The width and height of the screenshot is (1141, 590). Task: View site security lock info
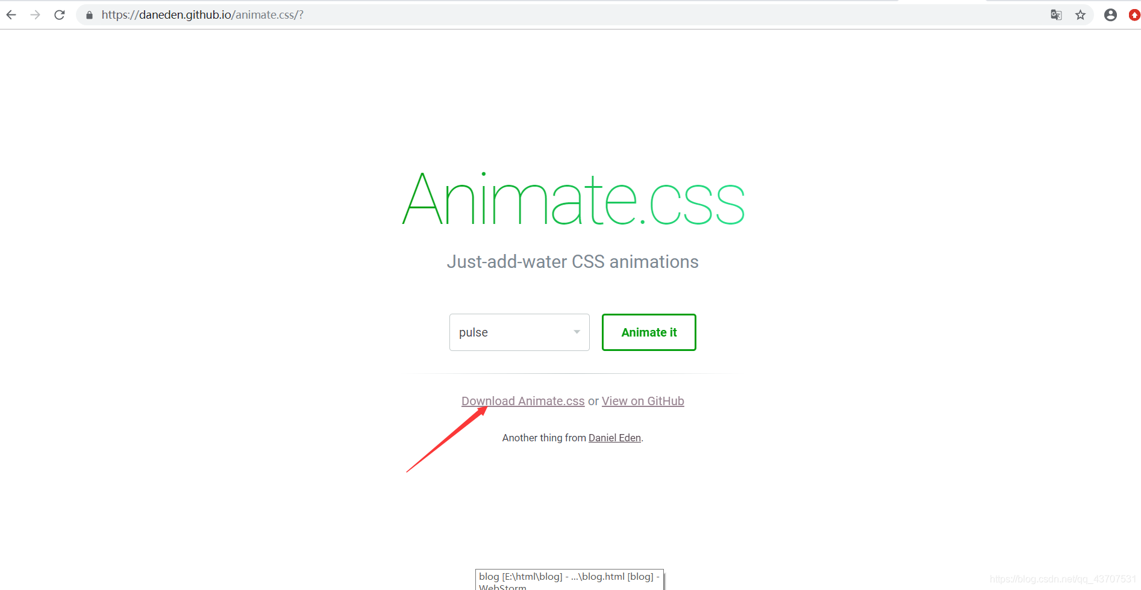point(89,15)
